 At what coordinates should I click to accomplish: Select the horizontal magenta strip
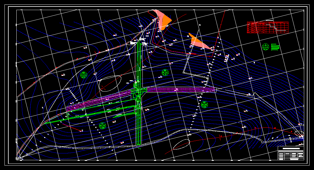181,89
